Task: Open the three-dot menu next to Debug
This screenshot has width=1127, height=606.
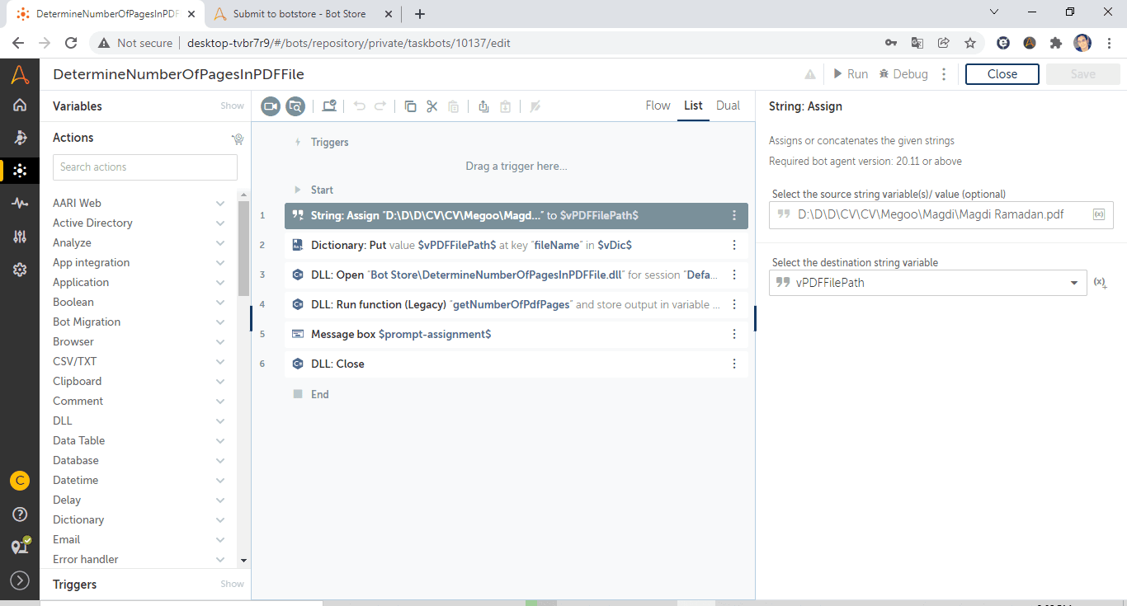Action: coord(944,74)
